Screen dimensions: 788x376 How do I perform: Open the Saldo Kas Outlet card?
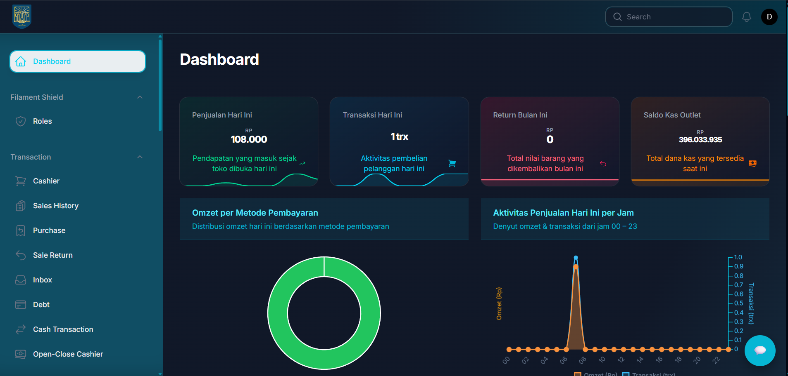pyautogui.click(x=700, y=141)
